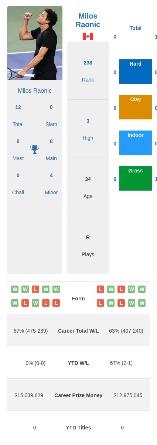Select the blue Hard surface block

[136, 72]
